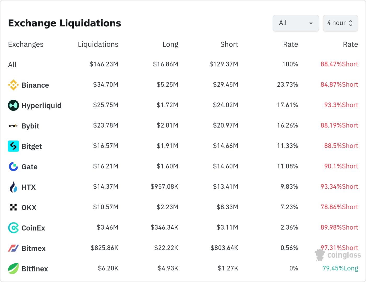Sort by the Short column header
Screen dimensions: 366x282
(229, 44)
